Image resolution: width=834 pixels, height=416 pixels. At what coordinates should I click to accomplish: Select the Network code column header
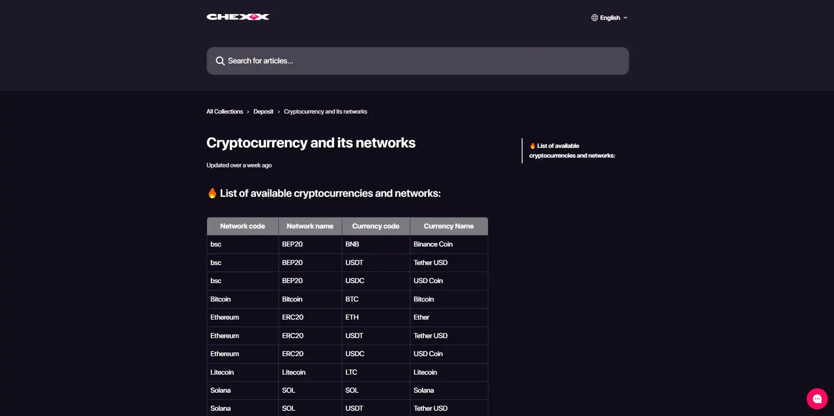click(242, 226)
